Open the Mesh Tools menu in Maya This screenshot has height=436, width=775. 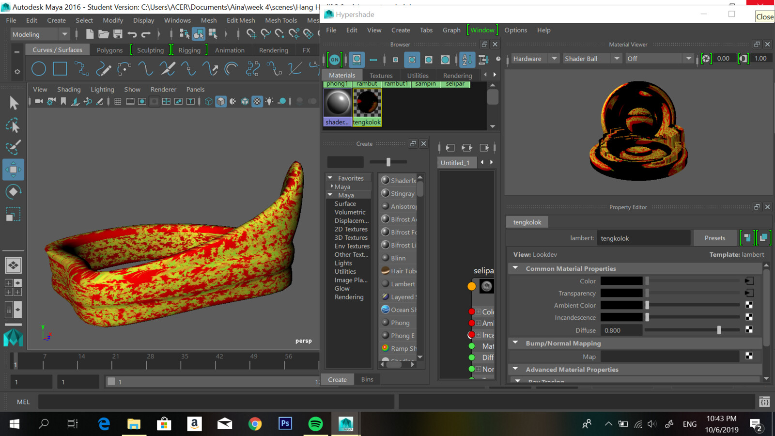(281, 20)
